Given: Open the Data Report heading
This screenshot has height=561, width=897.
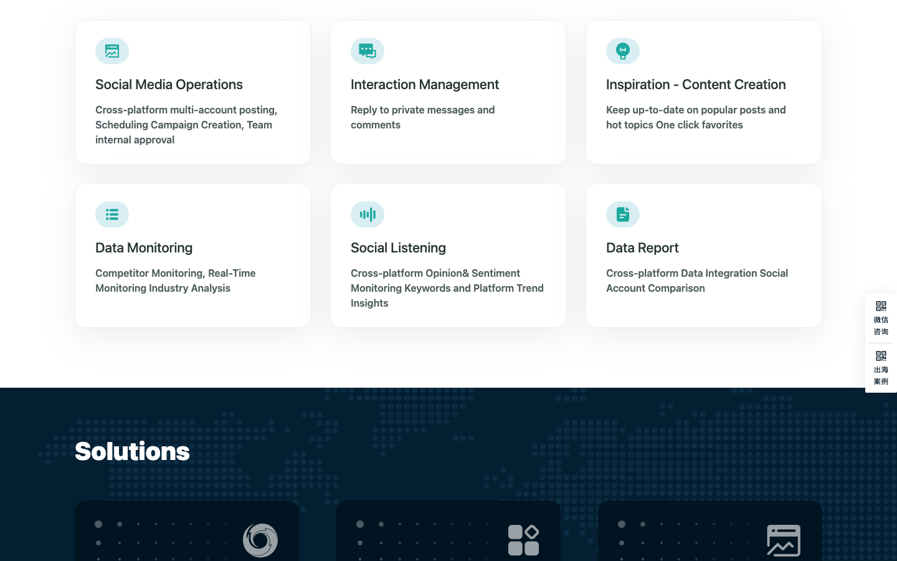Looking at the screenshot, I should (x=642, y=247).
